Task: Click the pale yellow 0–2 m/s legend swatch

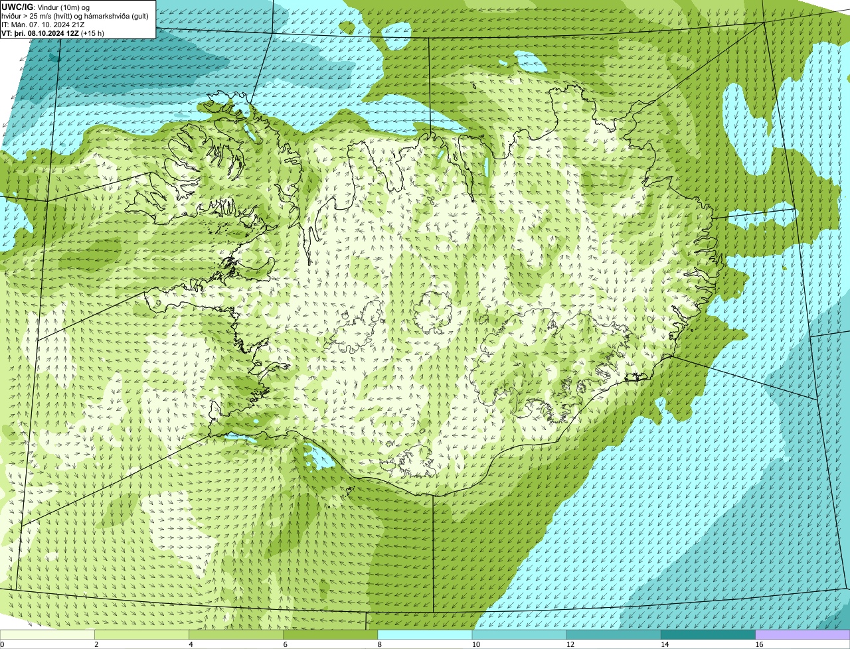Action: pos(47,634)
